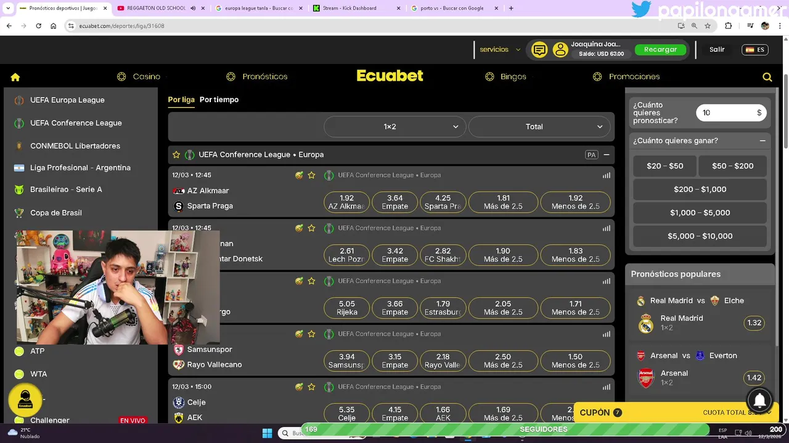This screenshot has width=789, height=443.
Task: Favorite the Rijeka vs Estrasburgo match star
Action: point(311,281)
